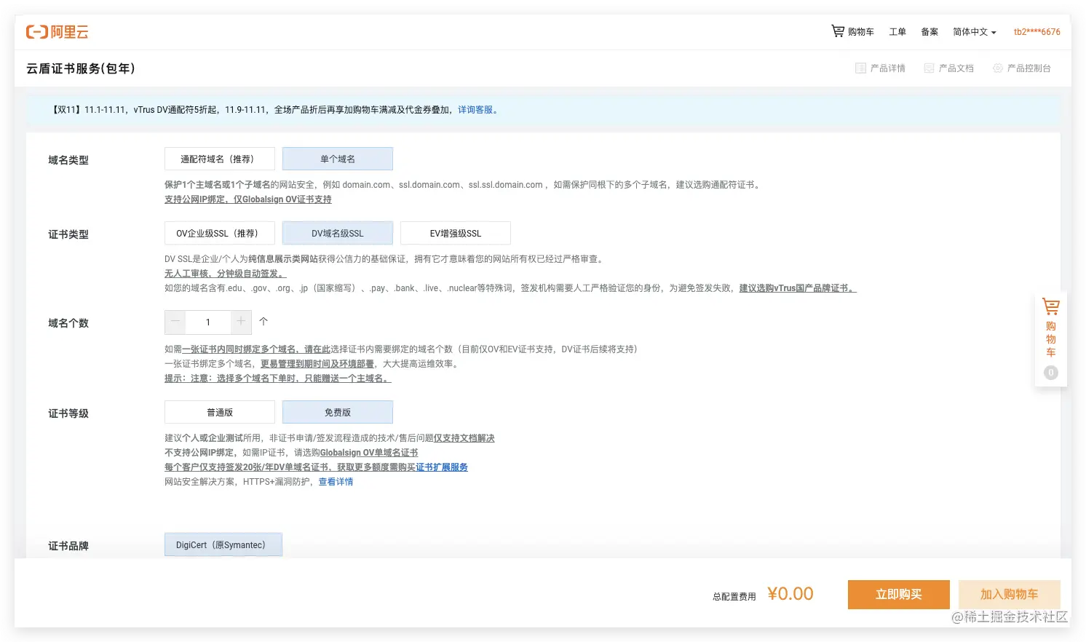Open 备案 in top navigation

tap(930, 32)
